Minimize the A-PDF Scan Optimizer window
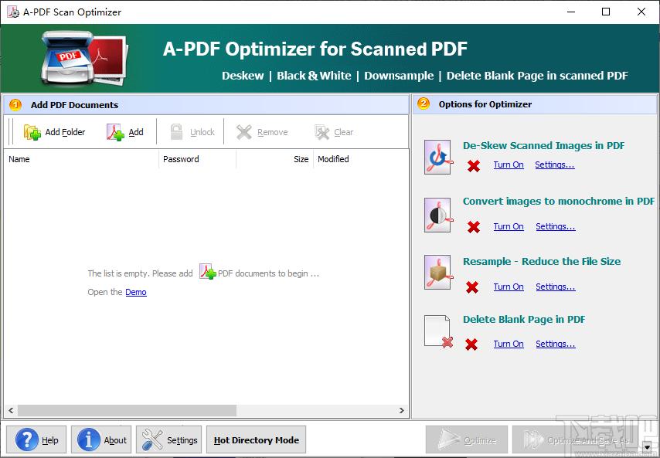Screen dimensions: 660x458 click(570, 12)
